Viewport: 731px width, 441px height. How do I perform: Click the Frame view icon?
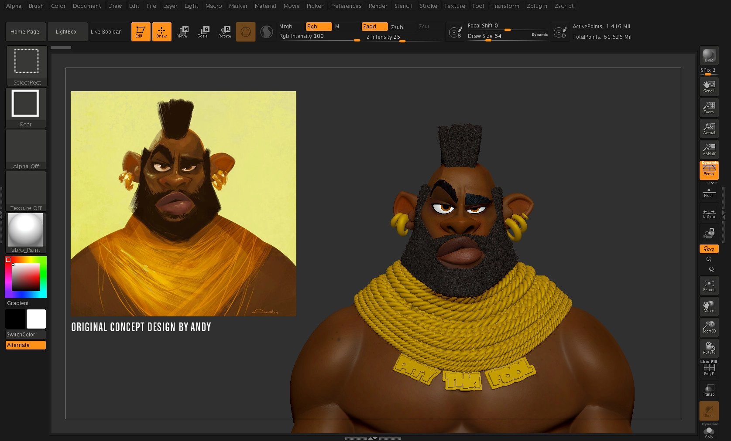(709, 285)
